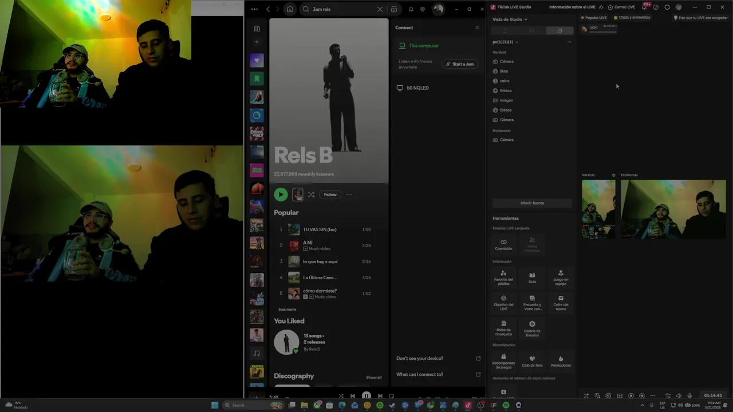Open the Galería de Regalos tool
This screenshot has width=733, height=412.
click(x=532, y=328)
